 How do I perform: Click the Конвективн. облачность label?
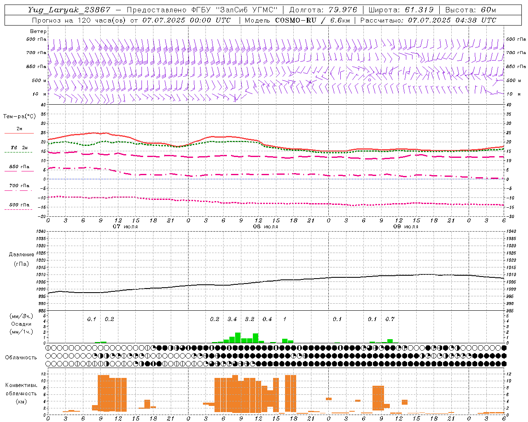tap(21, 389)
